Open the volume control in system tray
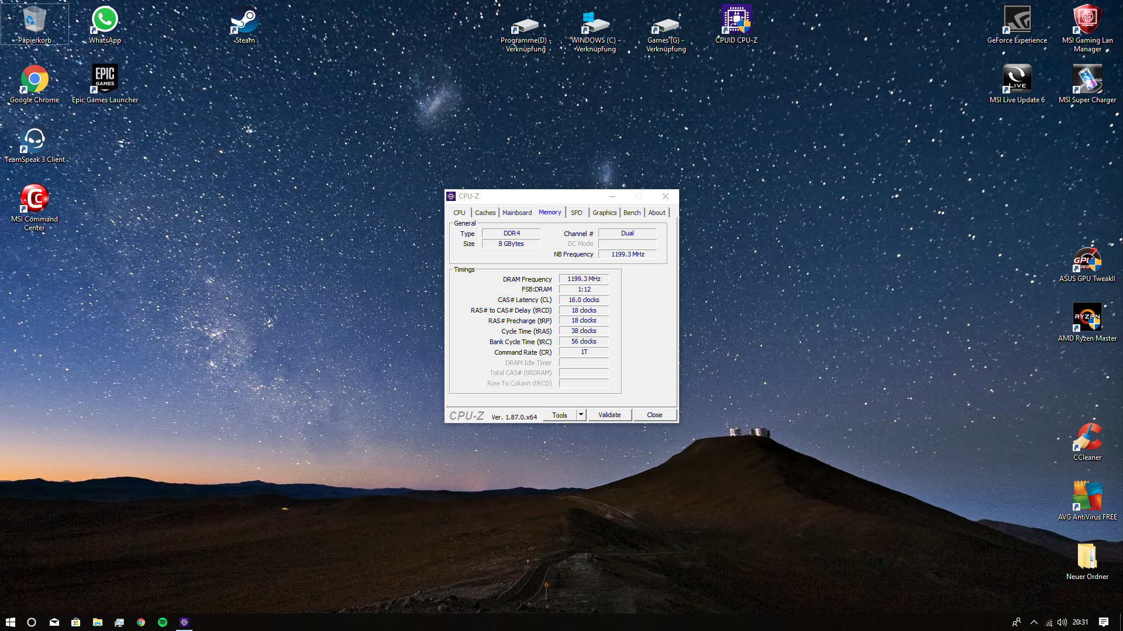Image resolution: width=1123 pixels, height=631 pixels. (1062, 622)
